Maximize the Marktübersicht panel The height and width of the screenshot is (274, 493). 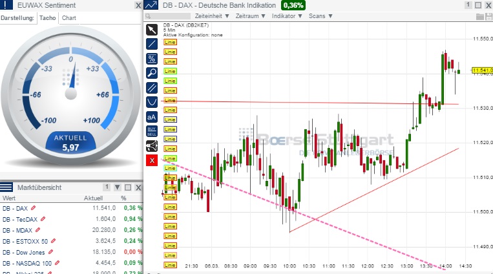[x=128, y=187]
